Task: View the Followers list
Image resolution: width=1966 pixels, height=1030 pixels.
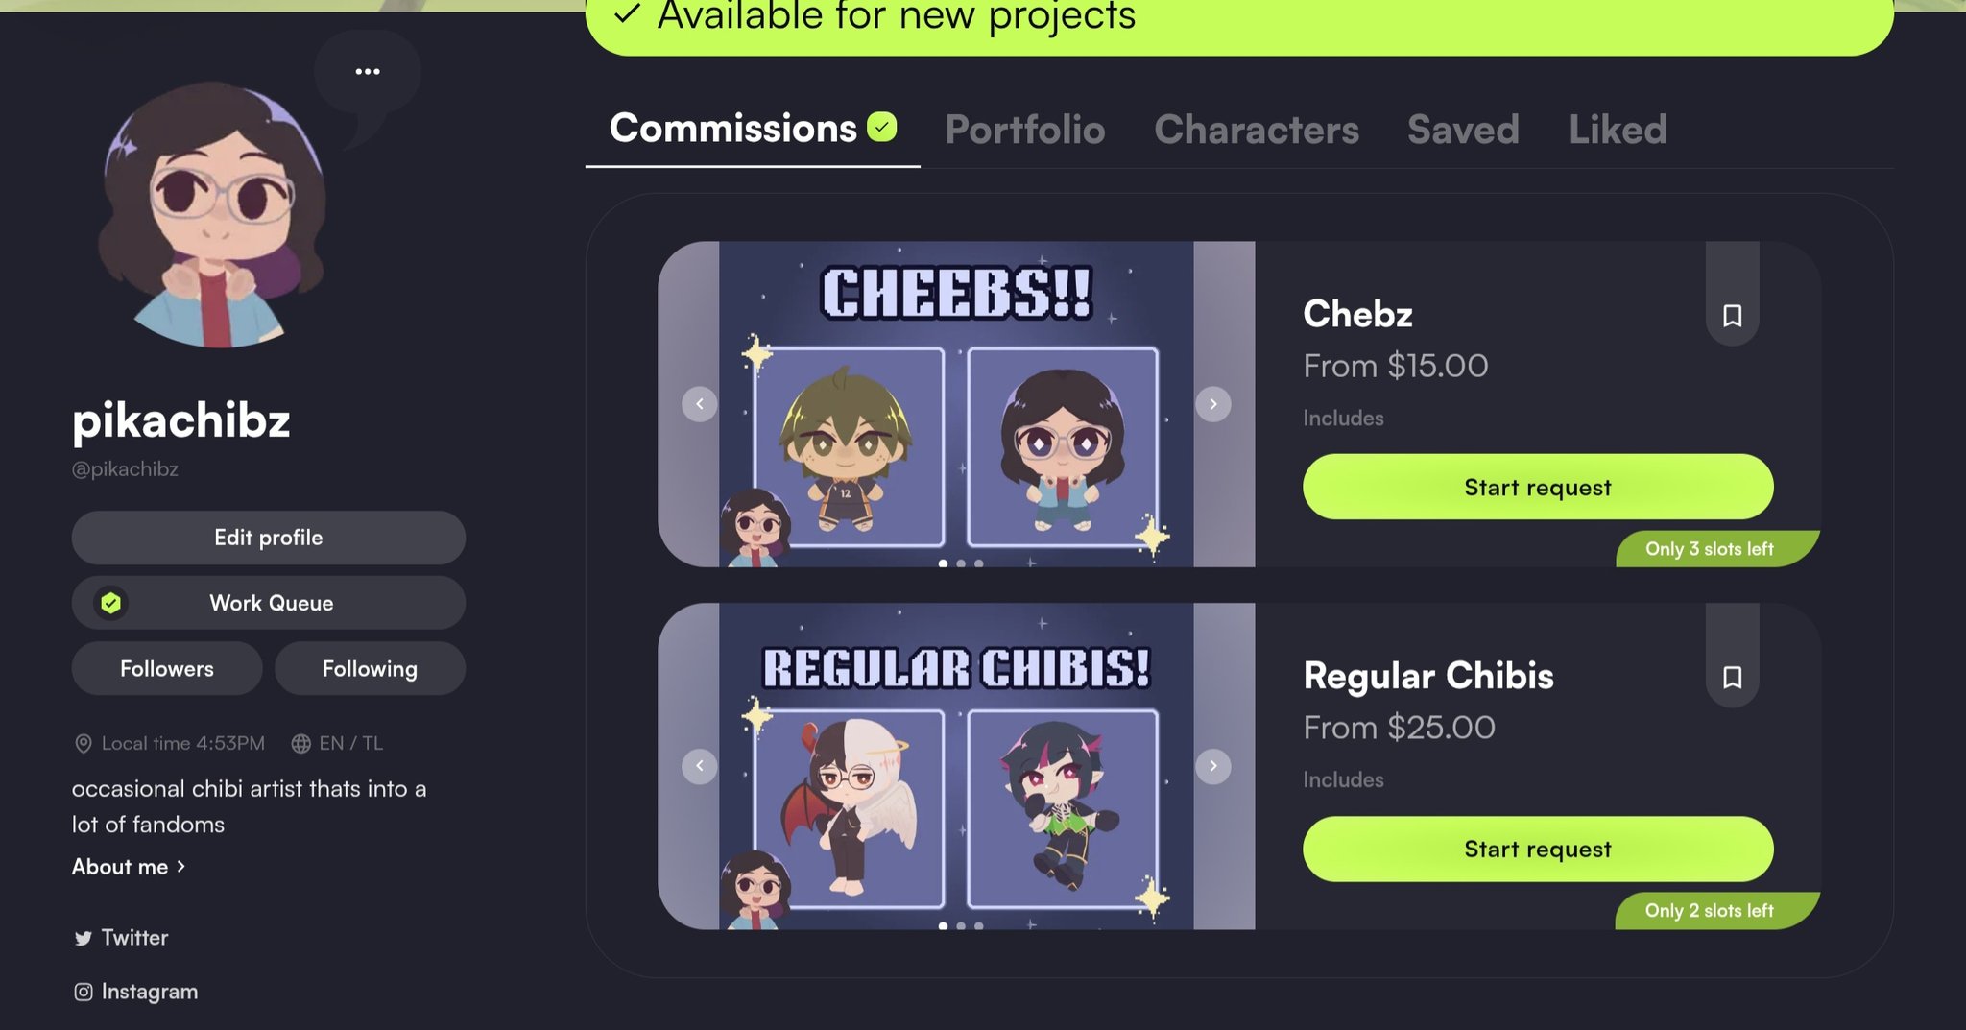Action: click(167, 669)
